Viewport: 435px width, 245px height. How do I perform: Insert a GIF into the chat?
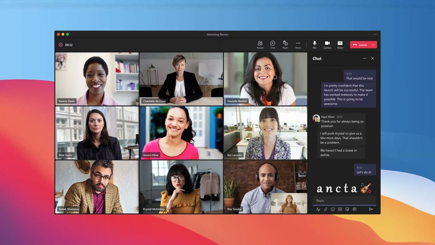[x=340, y=209]
